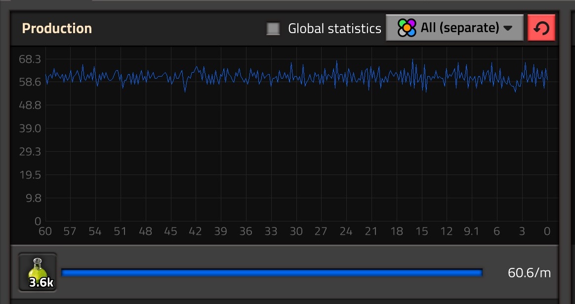
Task: Click the 45 x-axis time label
Action: 170,231
